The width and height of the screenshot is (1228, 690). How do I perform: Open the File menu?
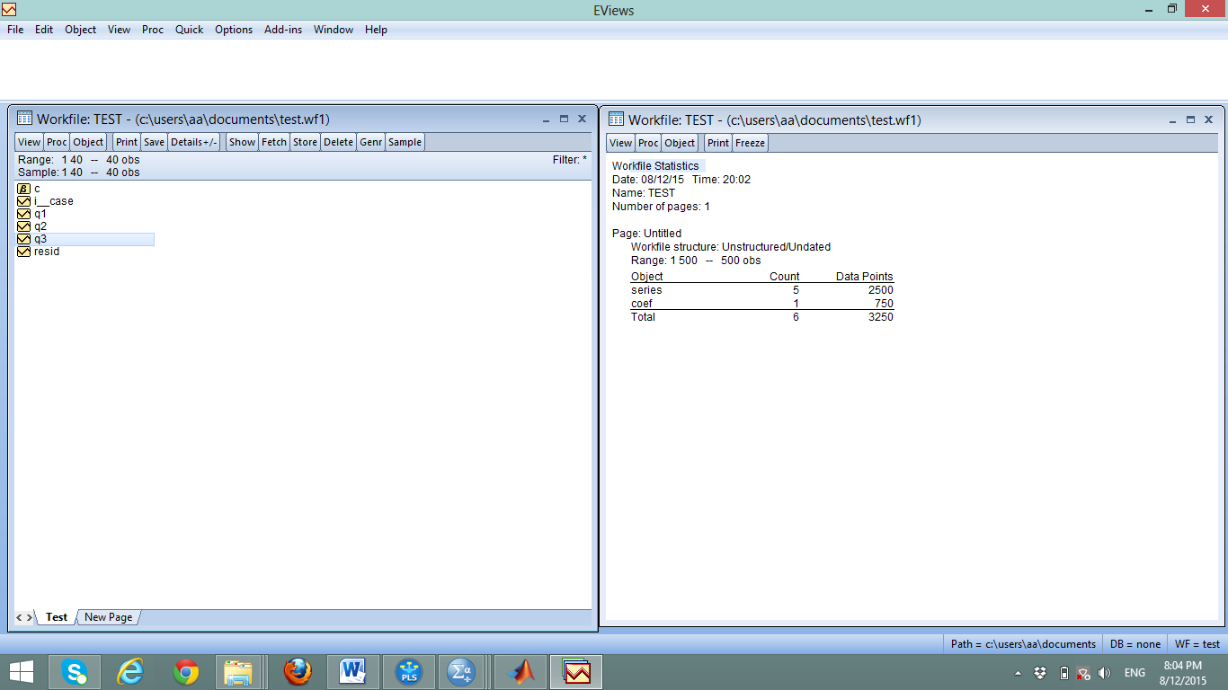click(15, 30)
